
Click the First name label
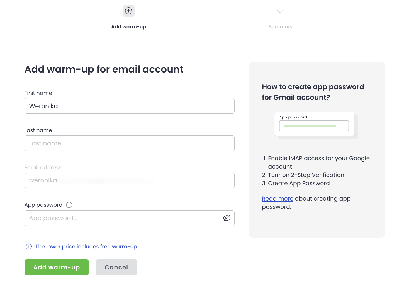pyautogui.click(x=38, y=93)
